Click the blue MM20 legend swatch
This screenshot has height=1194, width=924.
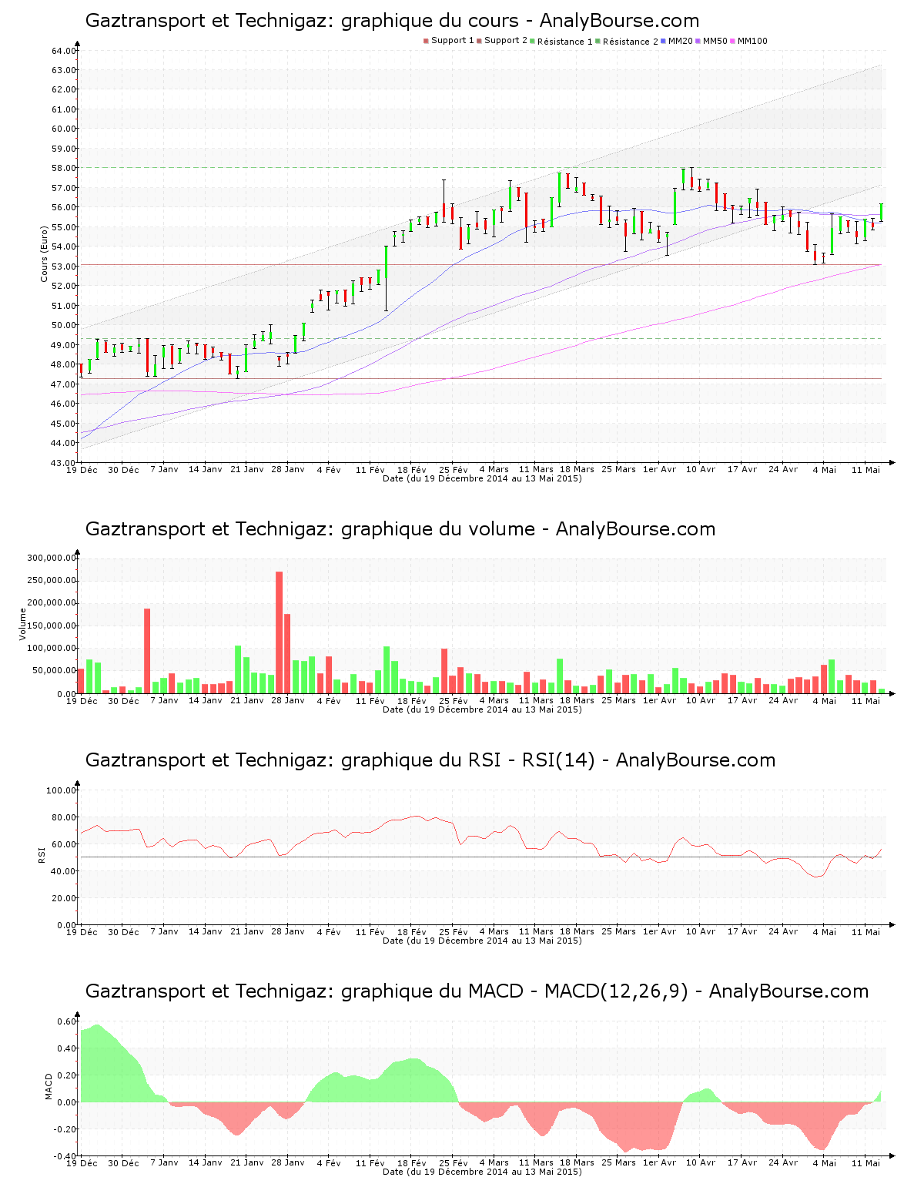coord(664,41)
